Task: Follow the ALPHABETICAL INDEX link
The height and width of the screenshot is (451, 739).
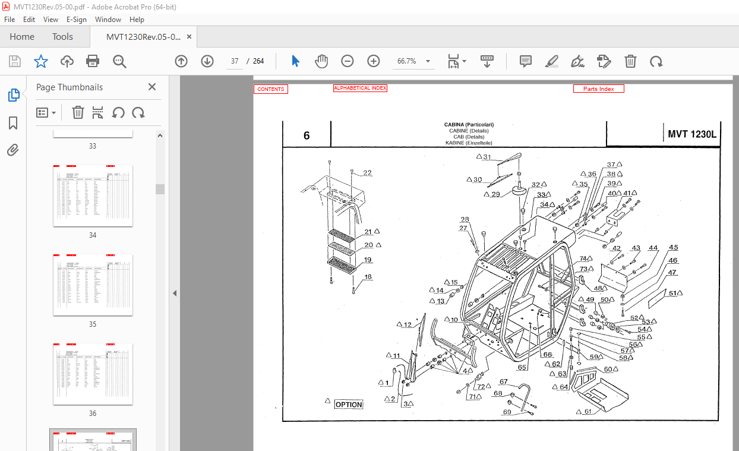Action: pos(360,88)
